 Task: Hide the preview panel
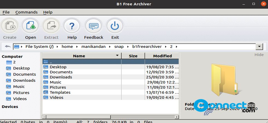pyautogui.click(x=259, y=55)
